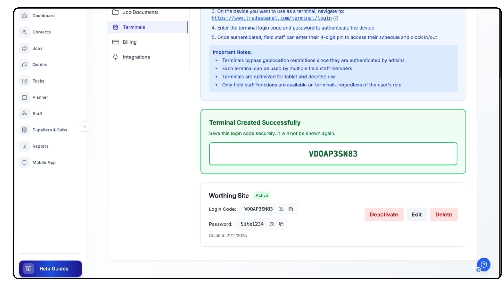Viewport: 502px width, 282px height.
Task: Open the Help Guides button
Action: (50, 268)
